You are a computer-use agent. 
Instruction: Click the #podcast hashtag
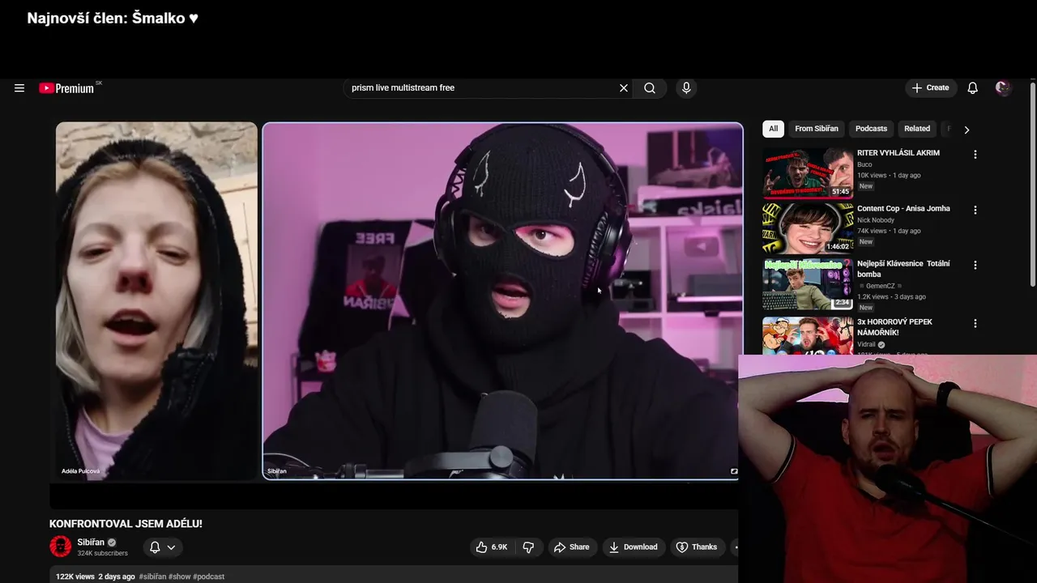(x=208, y=577)
